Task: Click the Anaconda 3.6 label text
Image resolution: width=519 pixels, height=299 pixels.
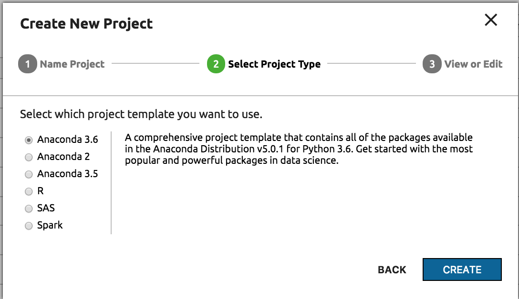Action: (67, 140)
